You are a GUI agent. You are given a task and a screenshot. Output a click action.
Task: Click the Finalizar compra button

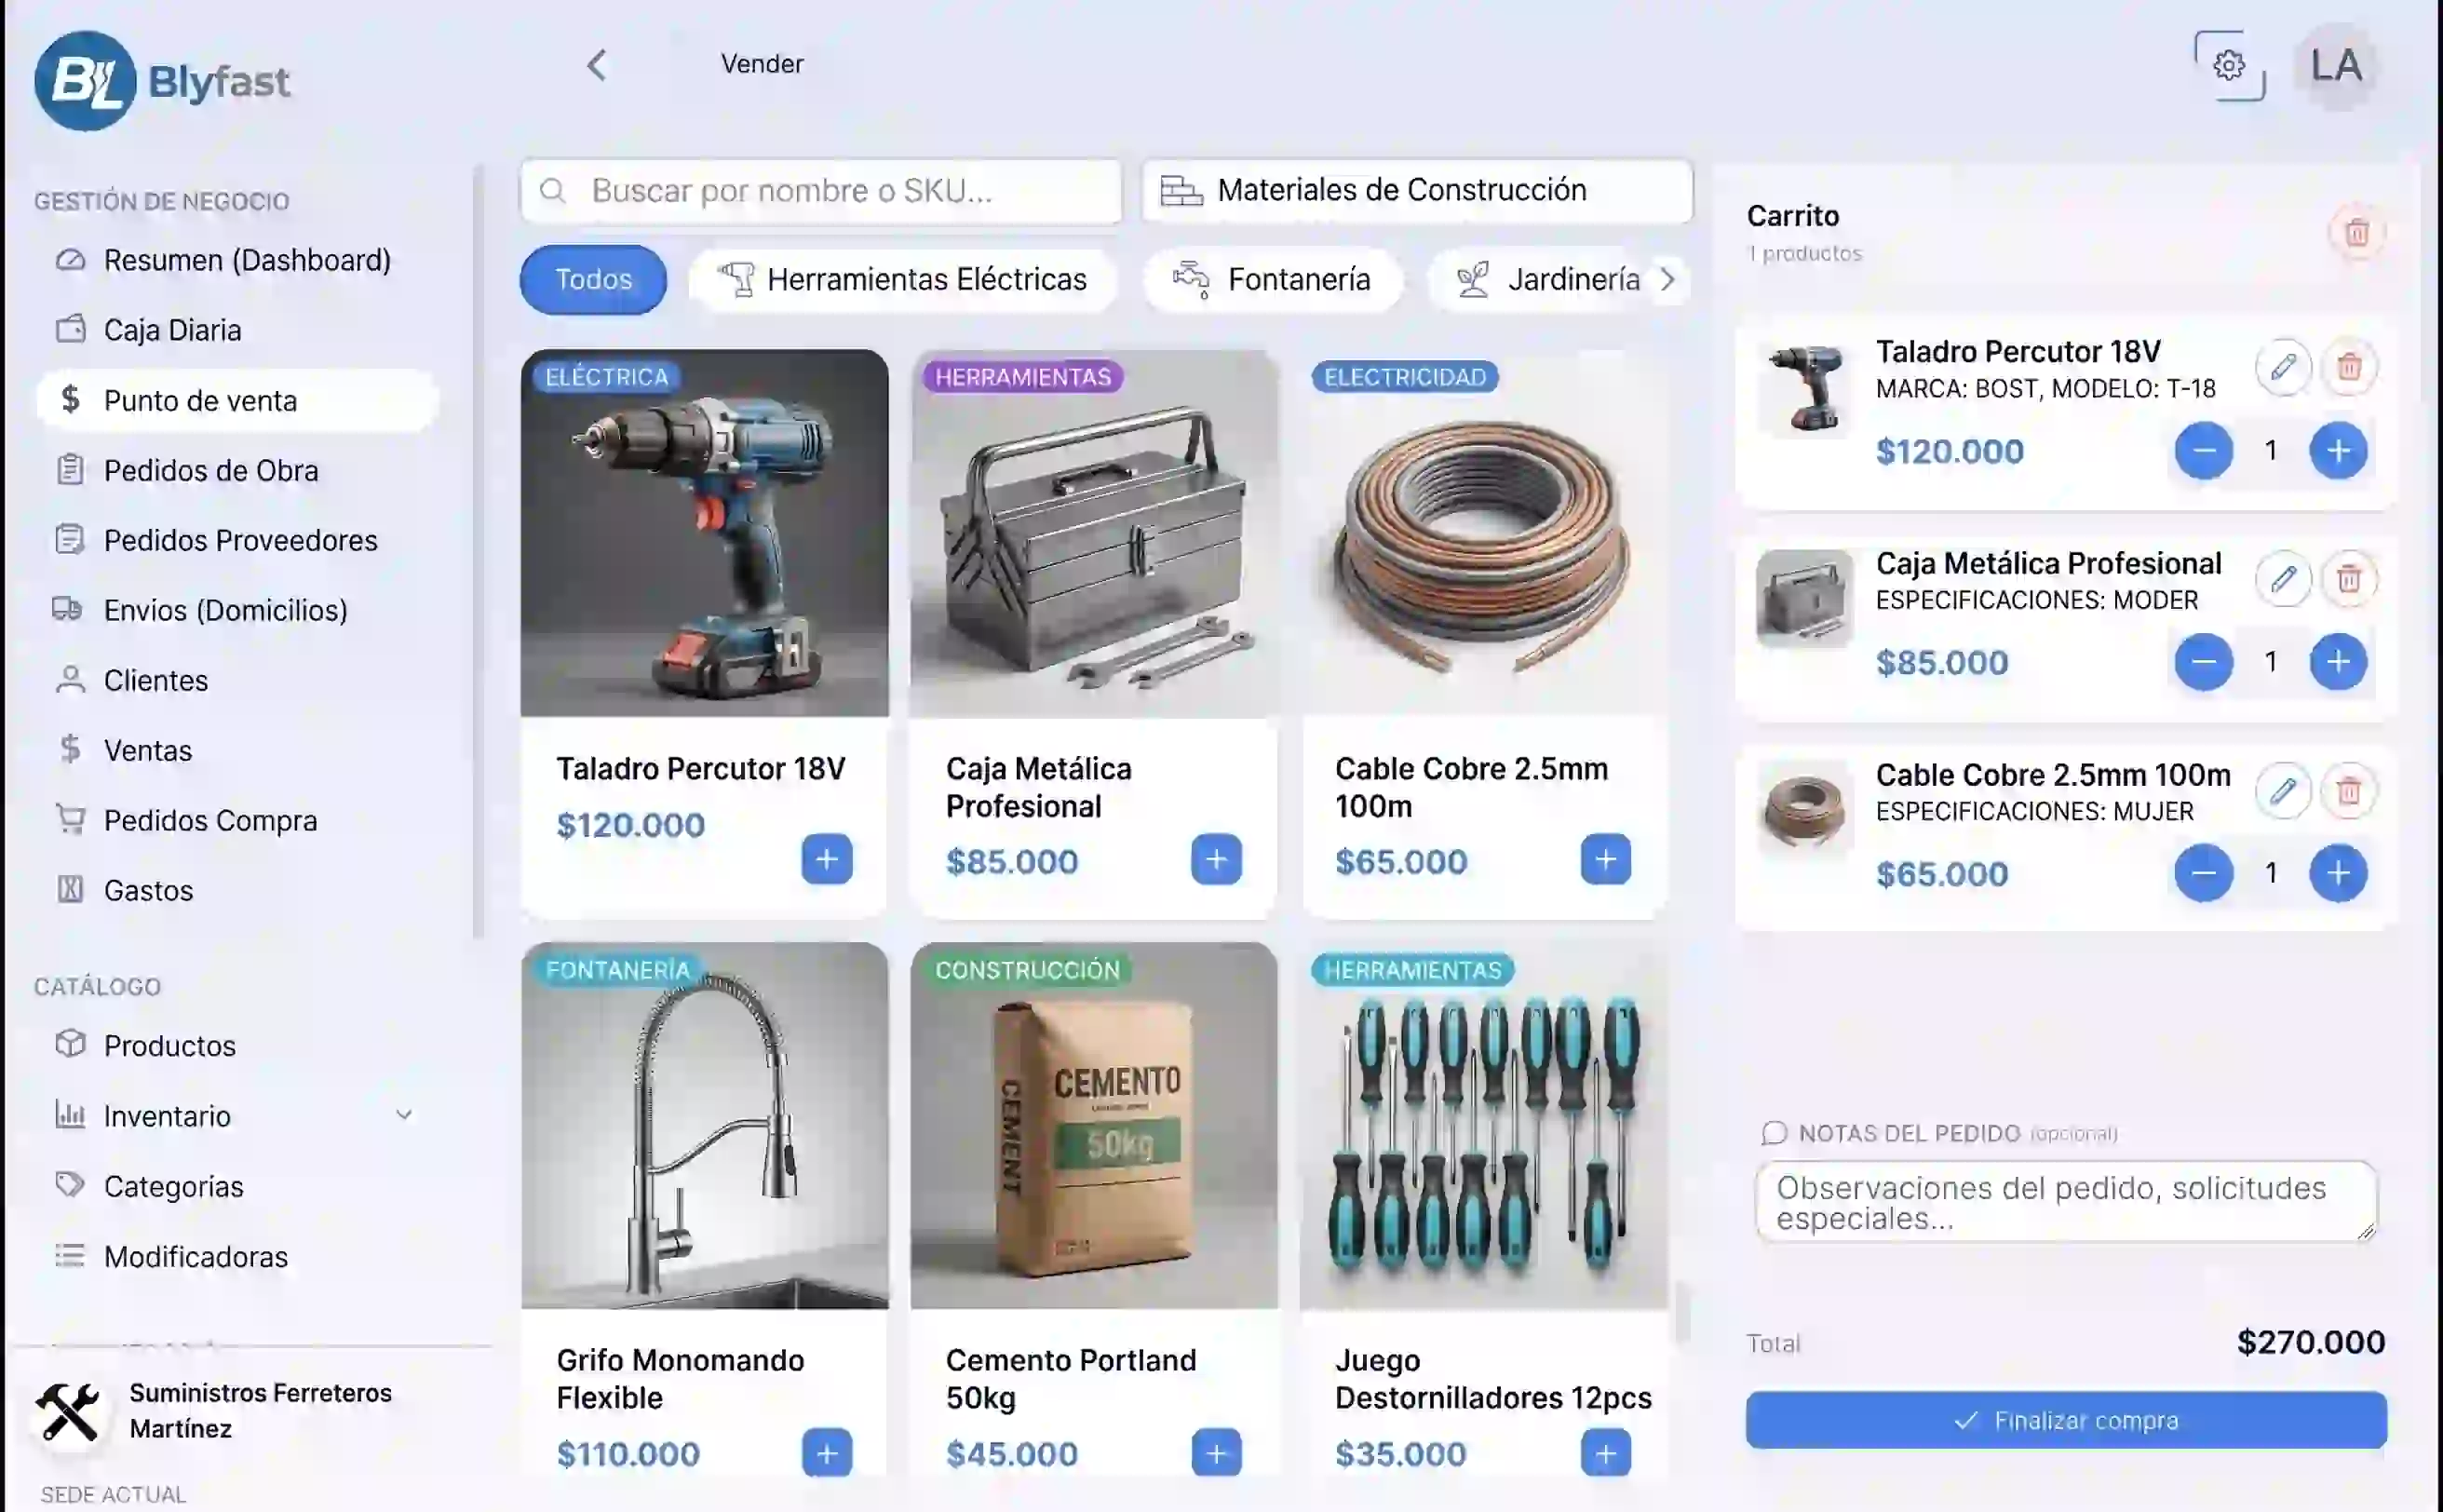click(2066, 1420)
